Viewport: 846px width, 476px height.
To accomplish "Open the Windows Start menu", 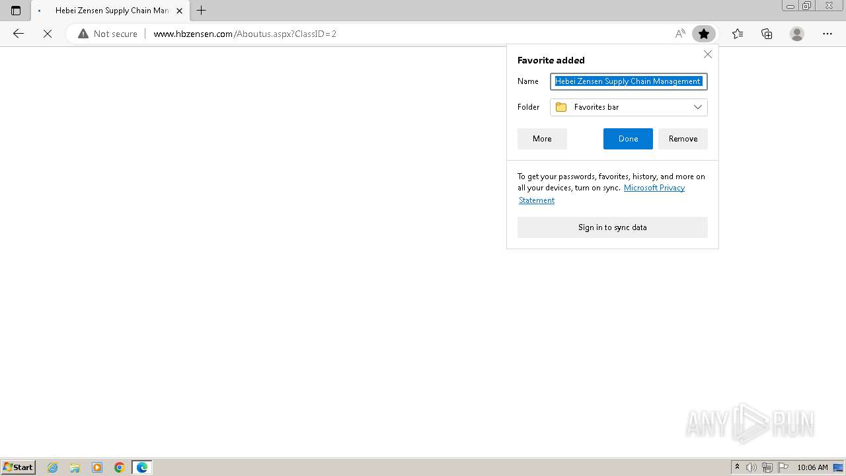I will click(18, 467).
